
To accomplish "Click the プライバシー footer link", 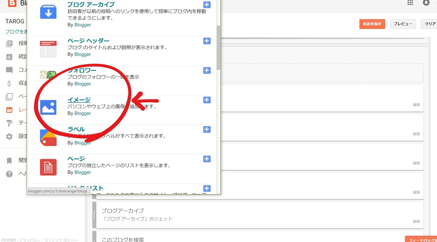I will pyautogui.click(x=30, y=240).
